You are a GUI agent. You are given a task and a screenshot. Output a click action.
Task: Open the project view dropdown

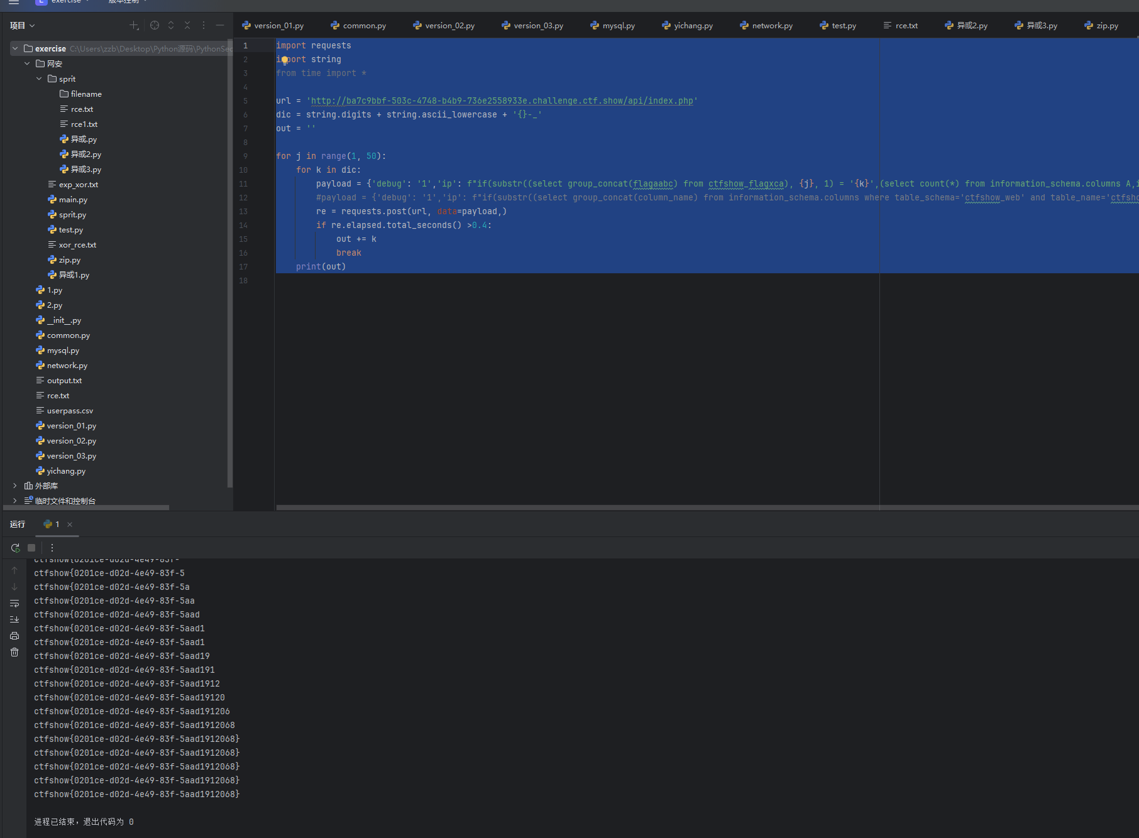[x=23, y=26]
